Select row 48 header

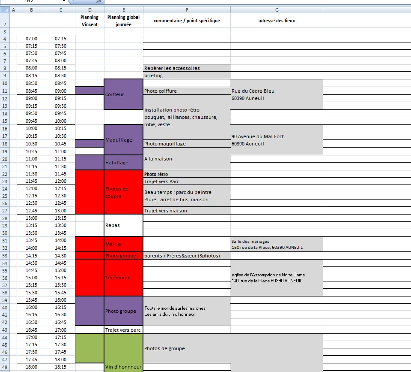[x=5, y=367]
